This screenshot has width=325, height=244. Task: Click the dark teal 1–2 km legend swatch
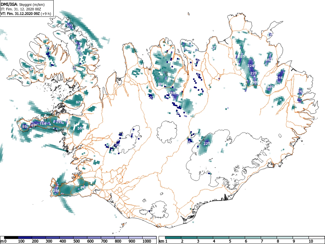click(x=173, y=237)
